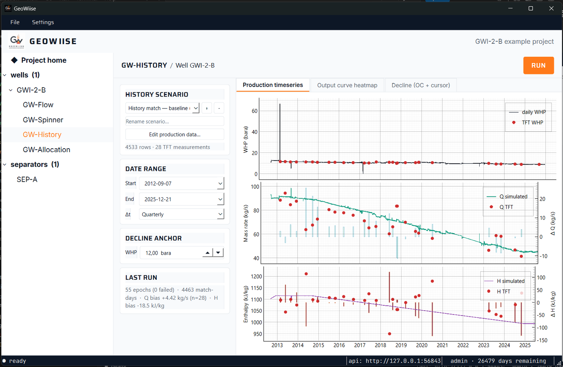
Task: Open GW-Spinner in the sidebar
Action: coord(43,120)
